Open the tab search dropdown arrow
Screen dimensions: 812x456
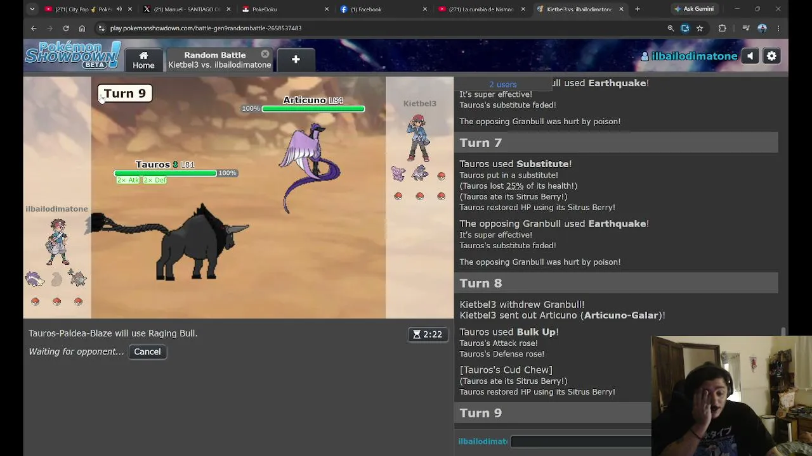[x=32, y=9]
